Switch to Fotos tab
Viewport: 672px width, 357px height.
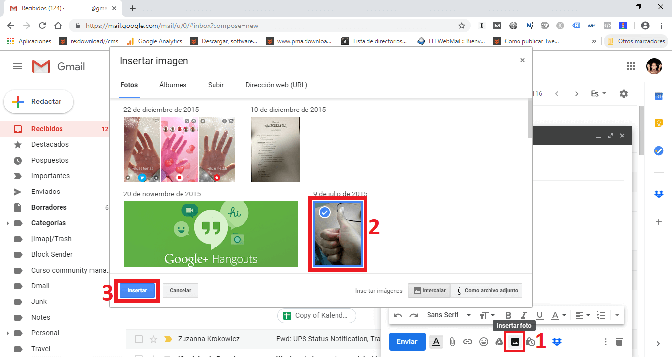129,85
